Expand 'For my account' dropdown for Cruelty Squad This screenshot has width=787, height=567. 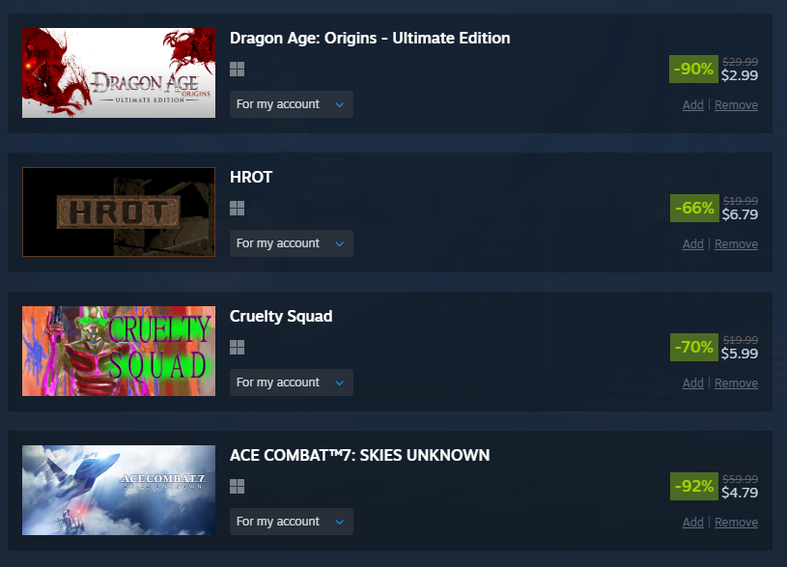(291, 383)
